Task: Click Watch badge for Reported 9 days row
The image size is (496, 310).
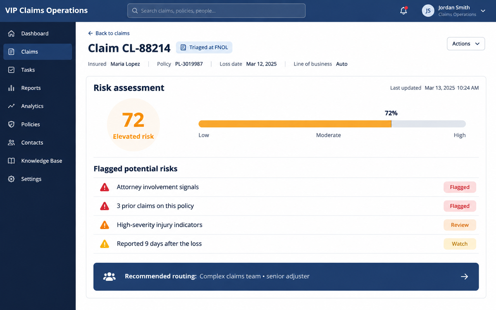Action: [x=460, y=244]
